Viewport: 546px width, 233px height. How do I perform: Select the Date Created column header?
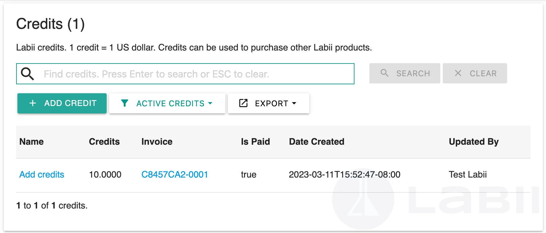(x=317, y=142)
